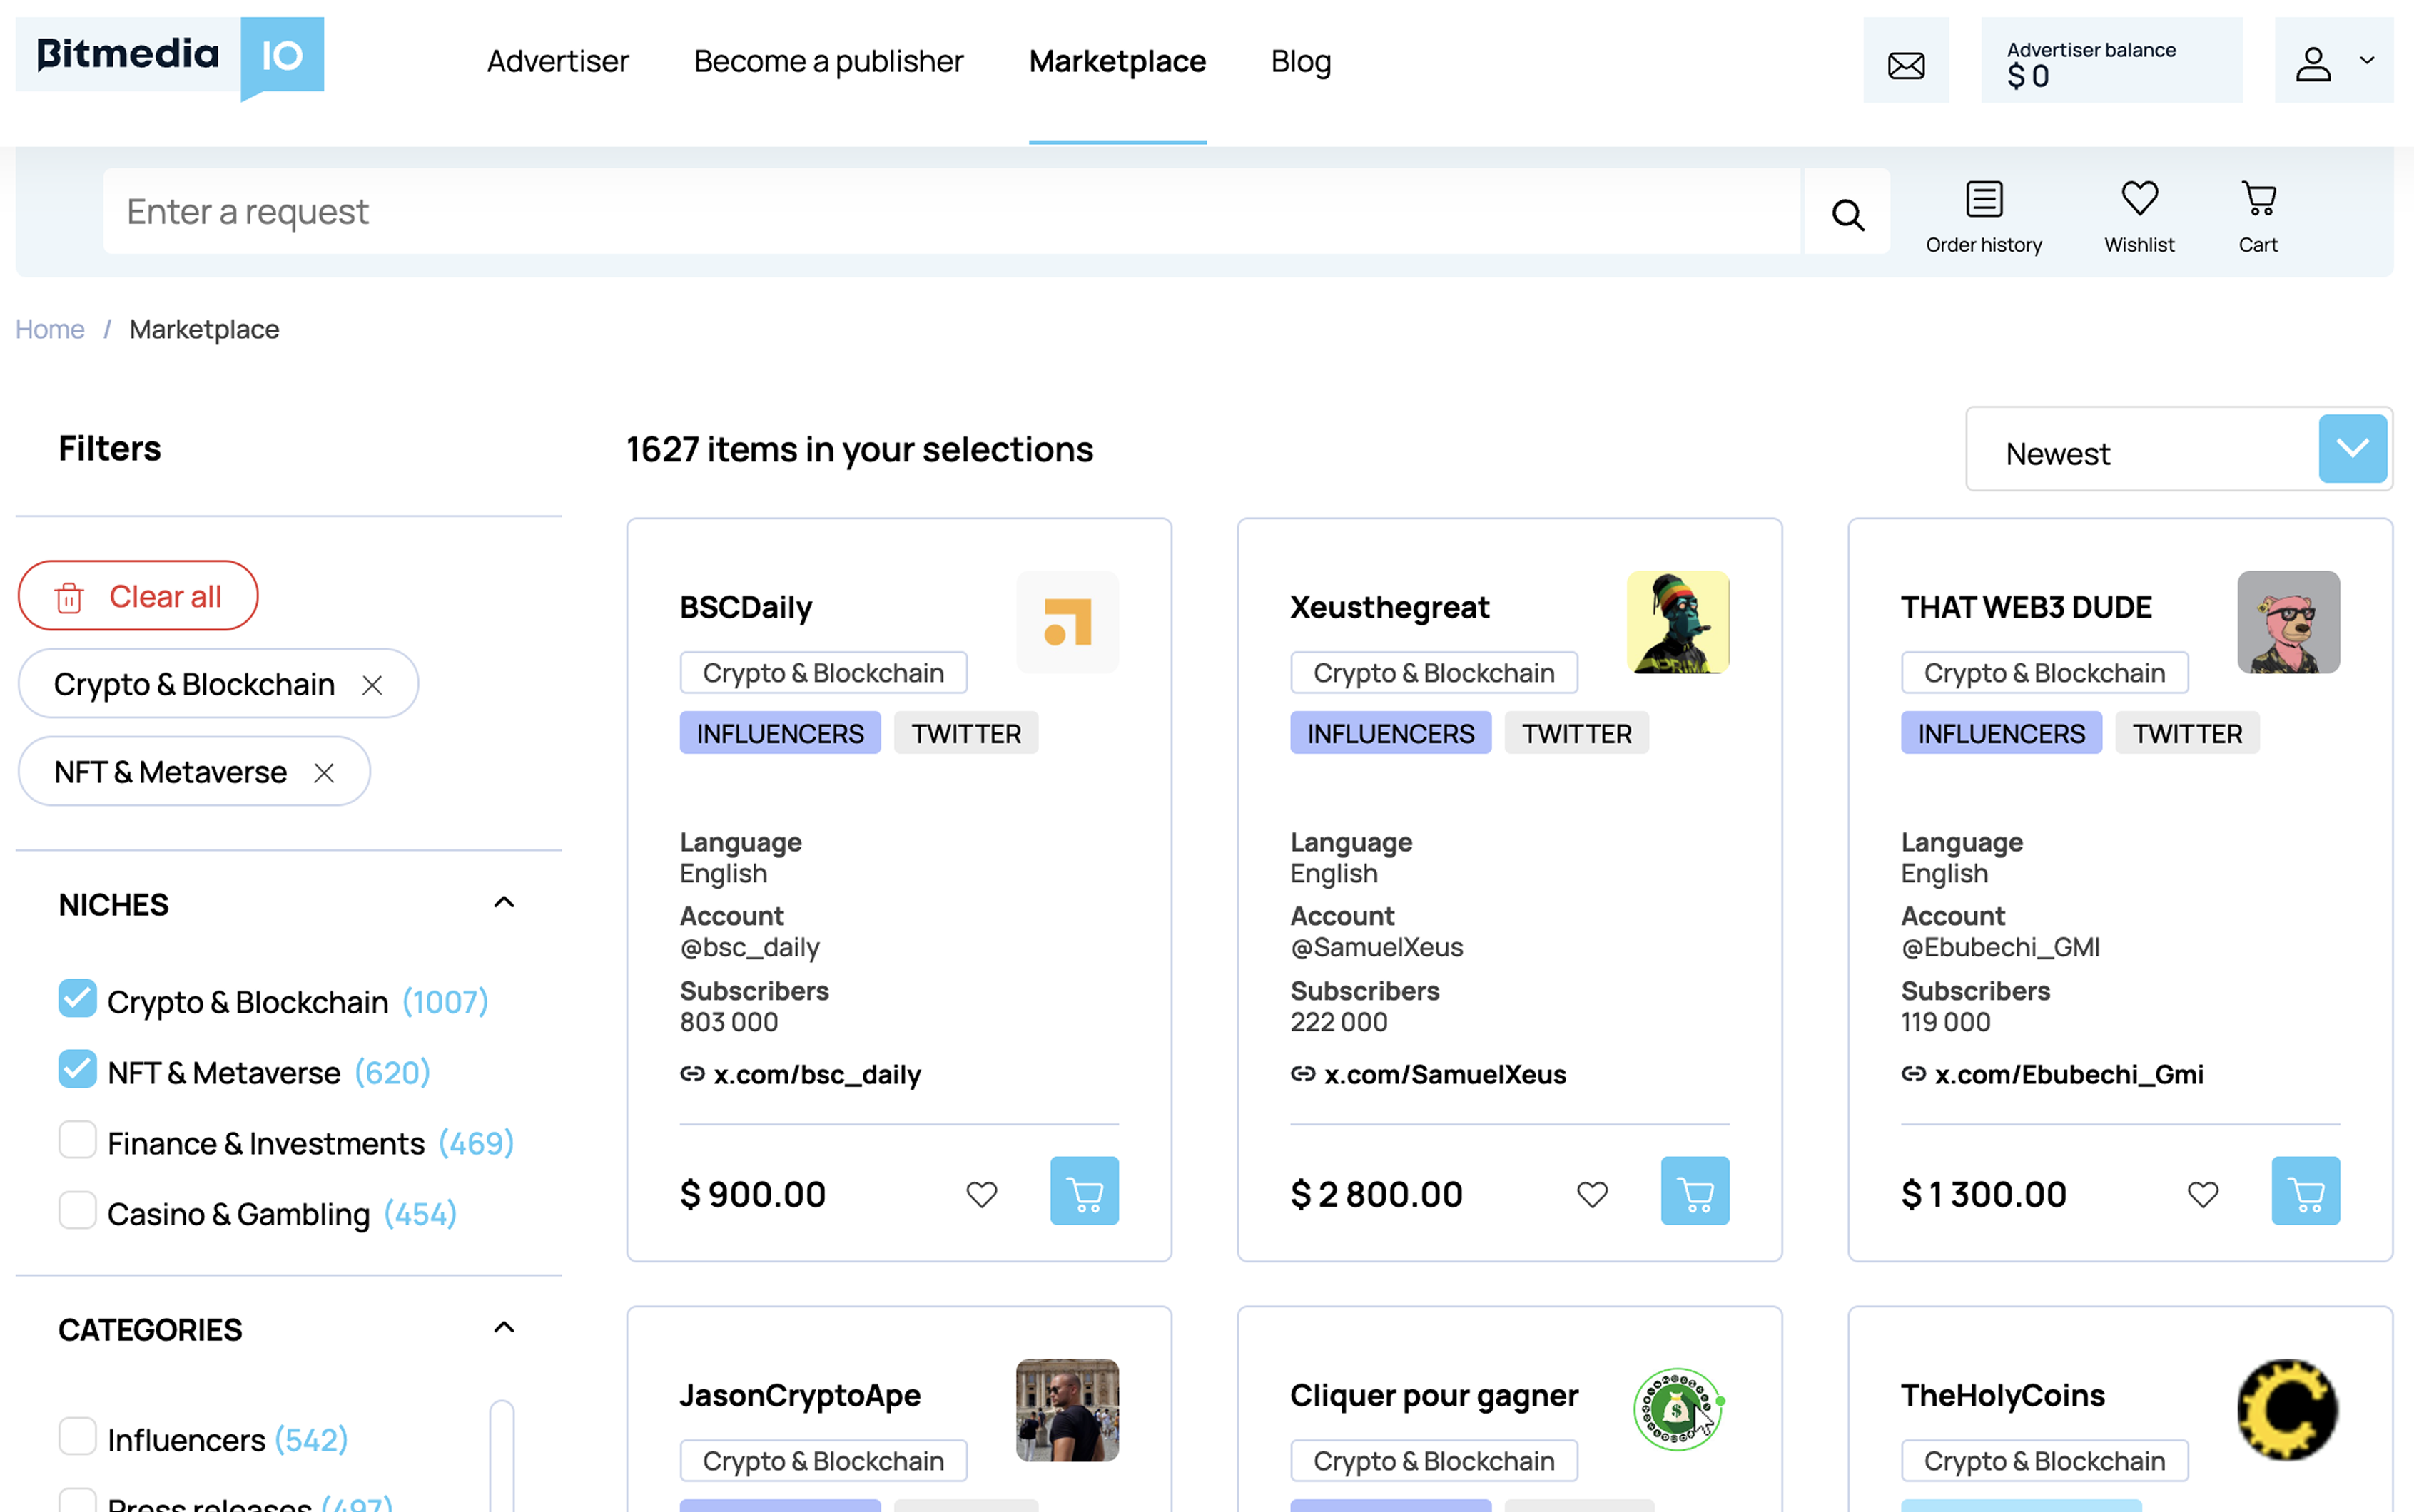Open the JasonCryptoApe listing title
The width and height of the screenshot is (2414, 1512).
pos(801,1396)
